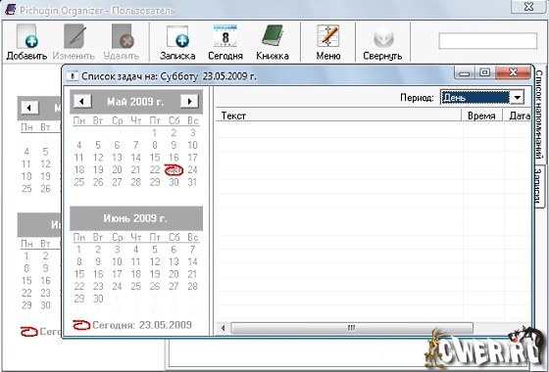Switch to the Записки vertical tab
This screenshot has width=549, height=372.
pyautogui.click(x=539, y=186)
